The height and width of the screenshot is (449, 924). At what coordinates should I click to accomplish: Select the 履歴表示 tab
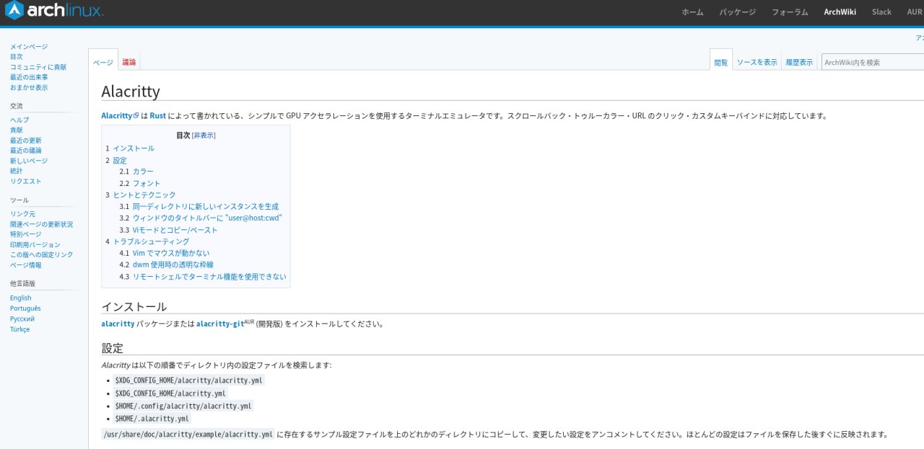tap(799, 62)
